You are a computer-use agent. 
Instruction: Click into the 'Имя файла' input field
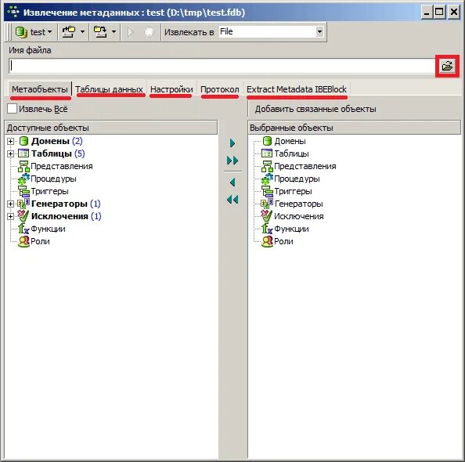click(x=222, y=67)
